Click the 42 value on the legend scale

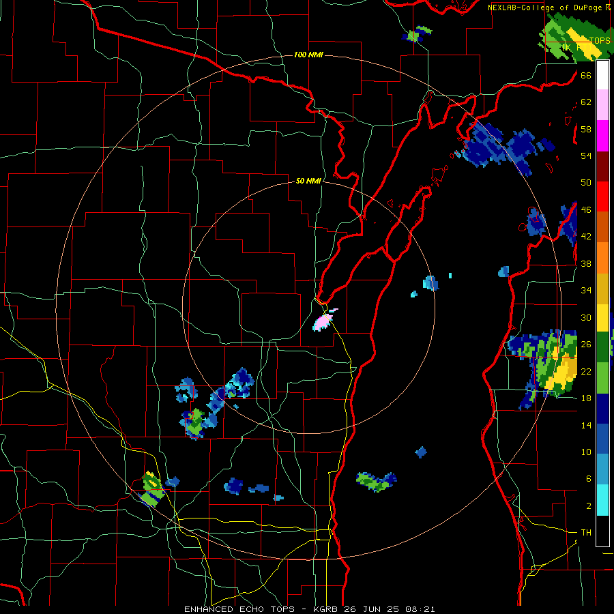click(x=586, y=237)
